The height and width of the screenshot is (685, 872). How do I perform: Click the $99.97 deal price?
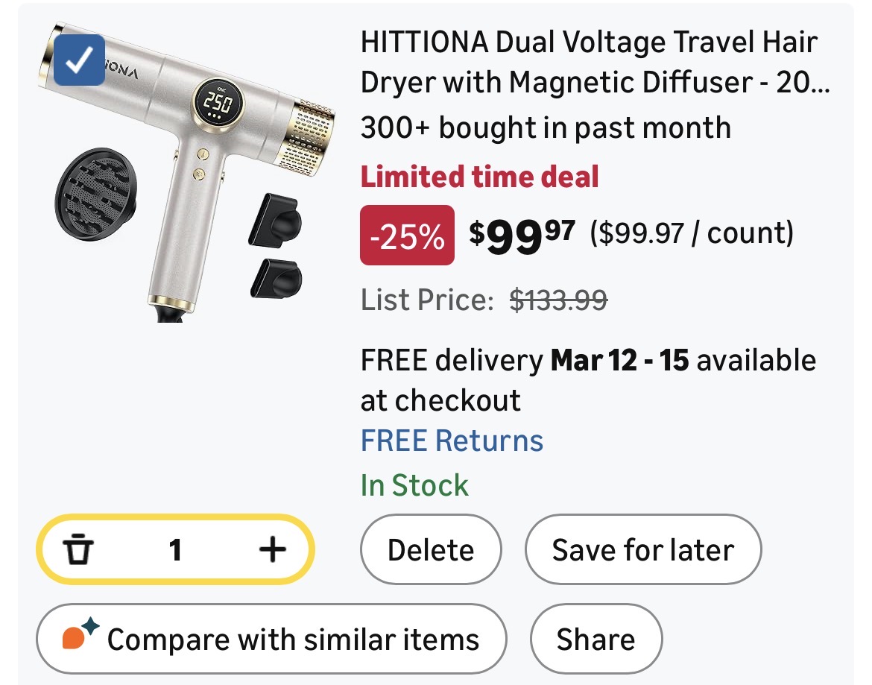coord(522,235)
